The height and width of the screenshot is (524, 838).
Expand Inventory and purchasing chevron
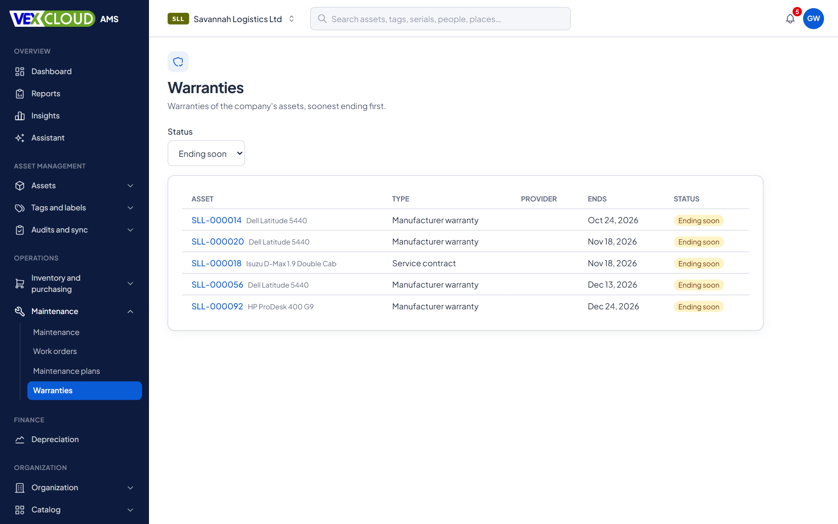click(130, 283)
